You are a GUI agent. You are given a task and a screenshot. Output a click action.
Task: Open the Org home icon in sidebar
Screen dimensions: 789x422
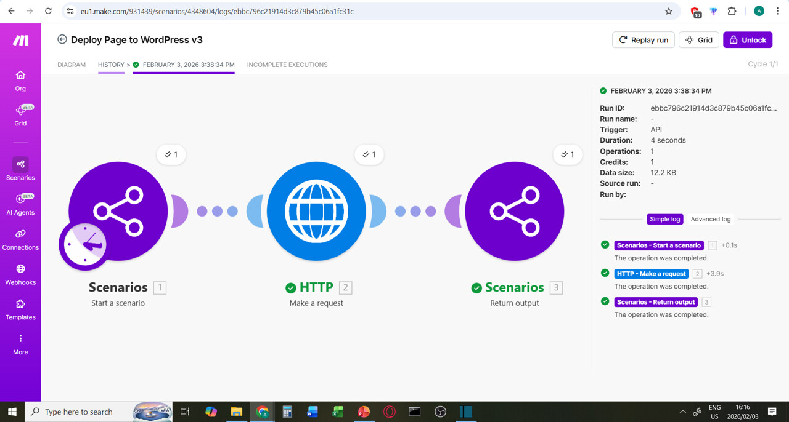point(20,81)
